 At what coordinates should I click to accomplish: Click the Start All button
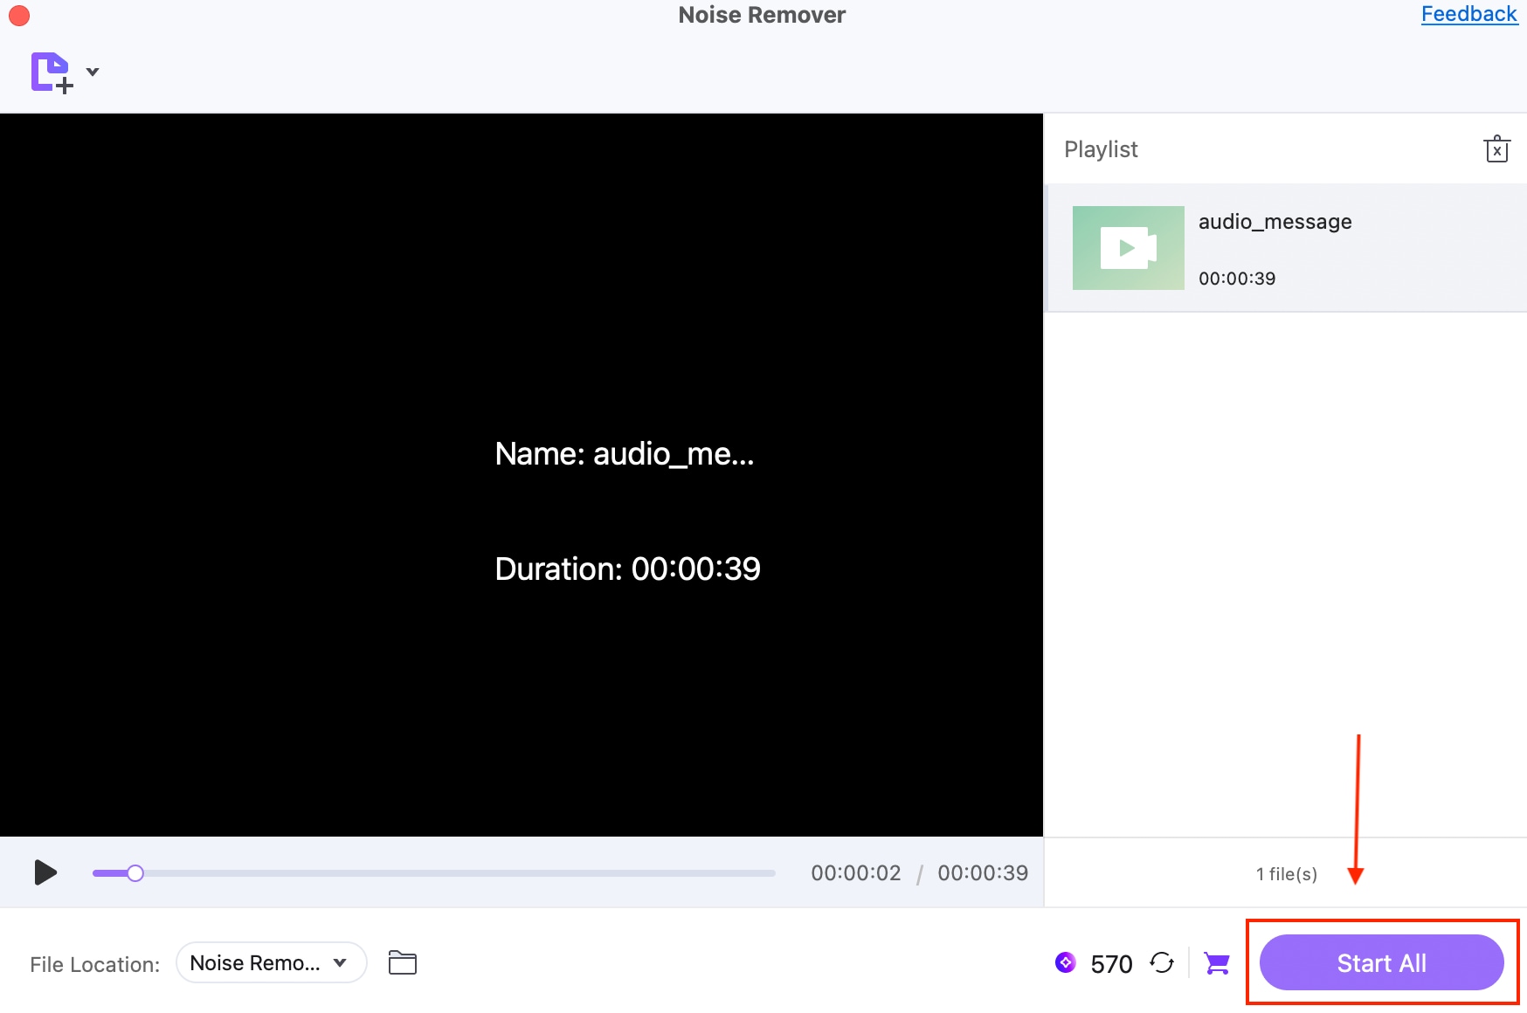click(x=1381, y=962)
